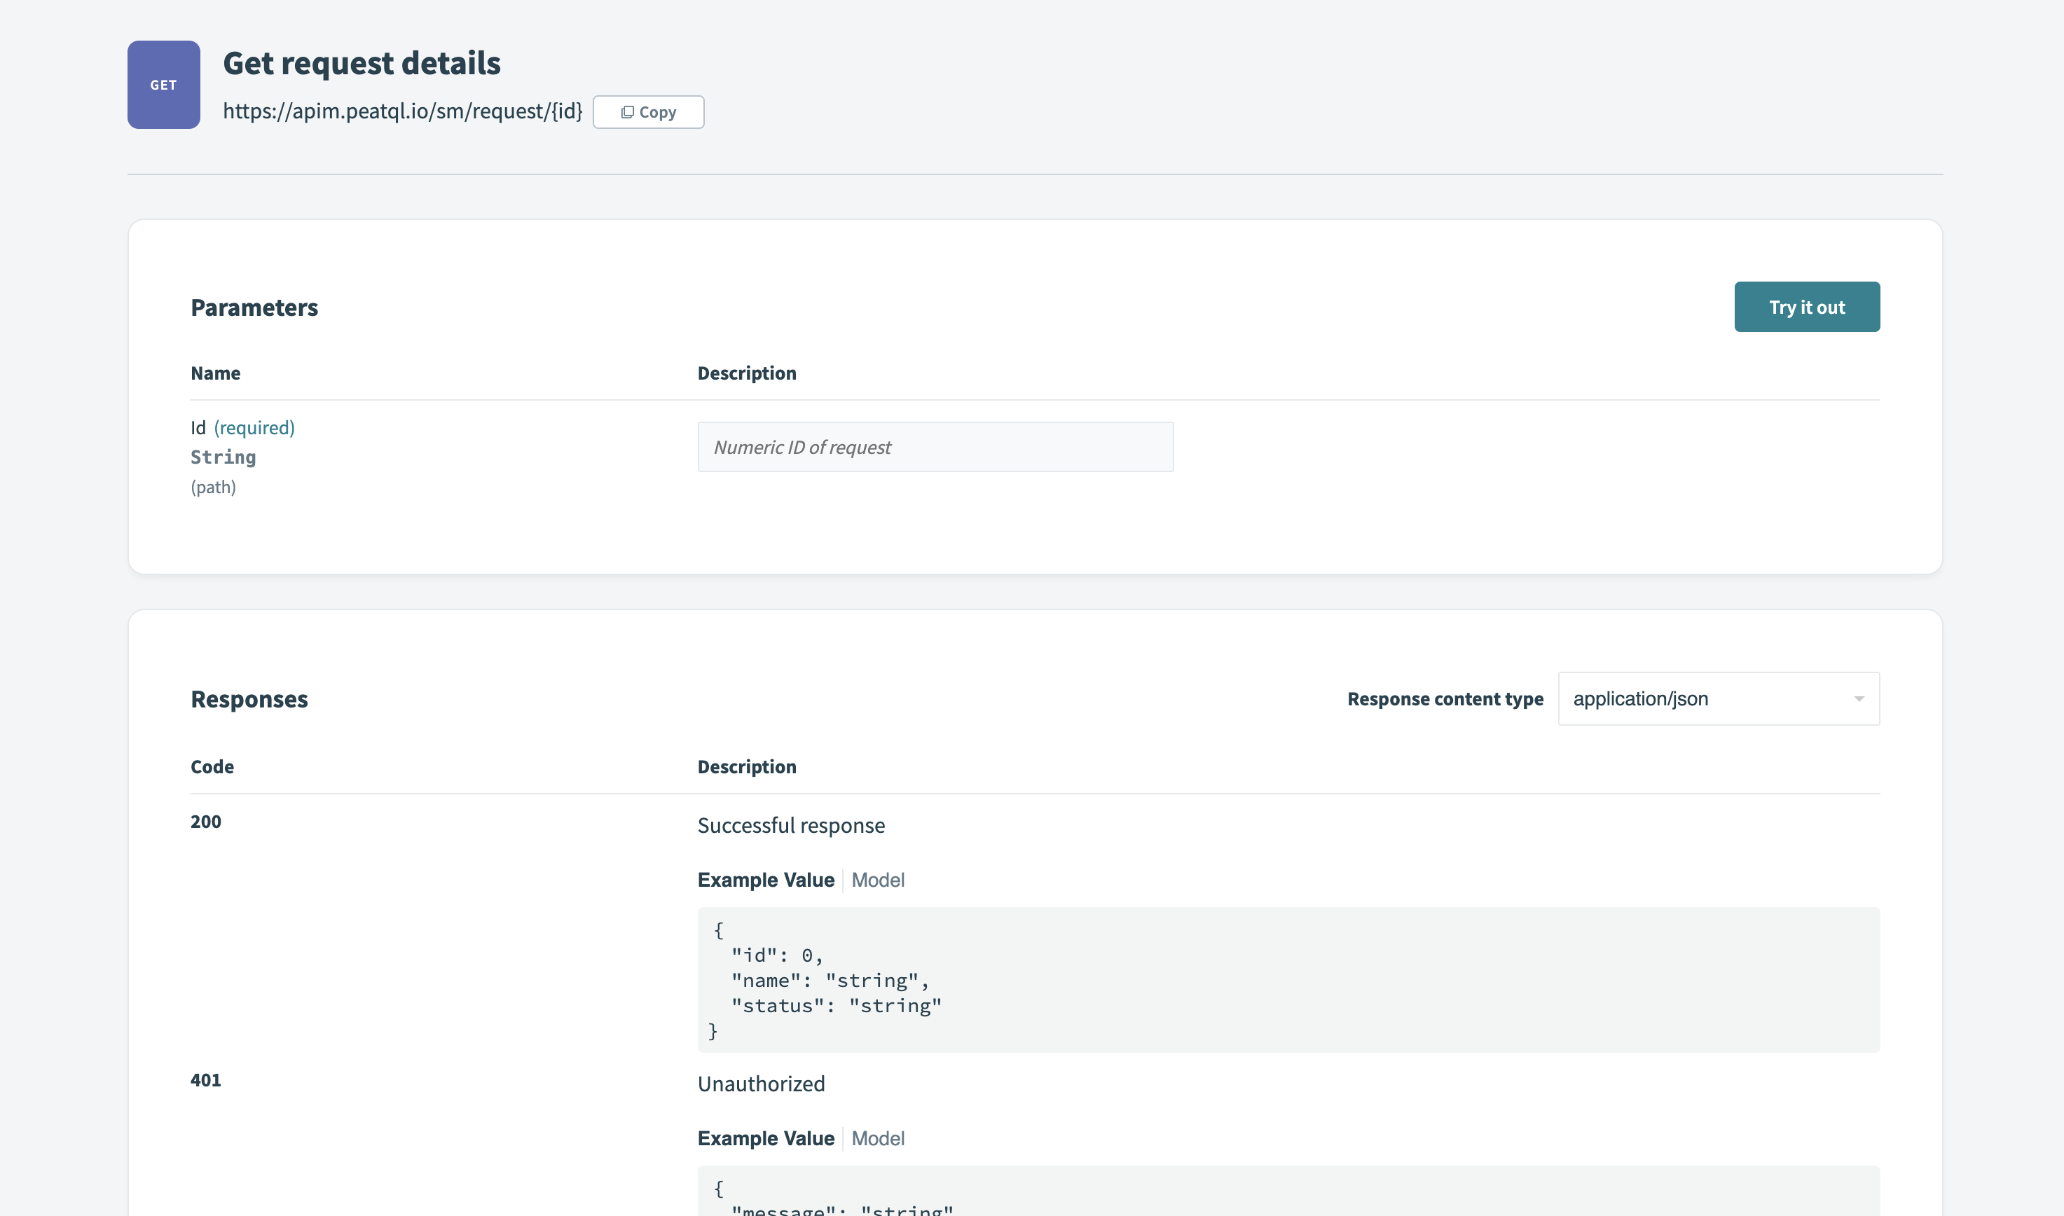Switch to the Model tab for 401 response

click(878, 1138)
